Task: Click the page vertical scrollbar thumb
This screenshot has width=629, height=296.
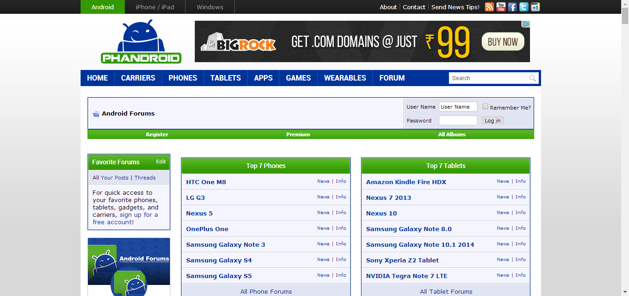Action: (x=625, y=16)
